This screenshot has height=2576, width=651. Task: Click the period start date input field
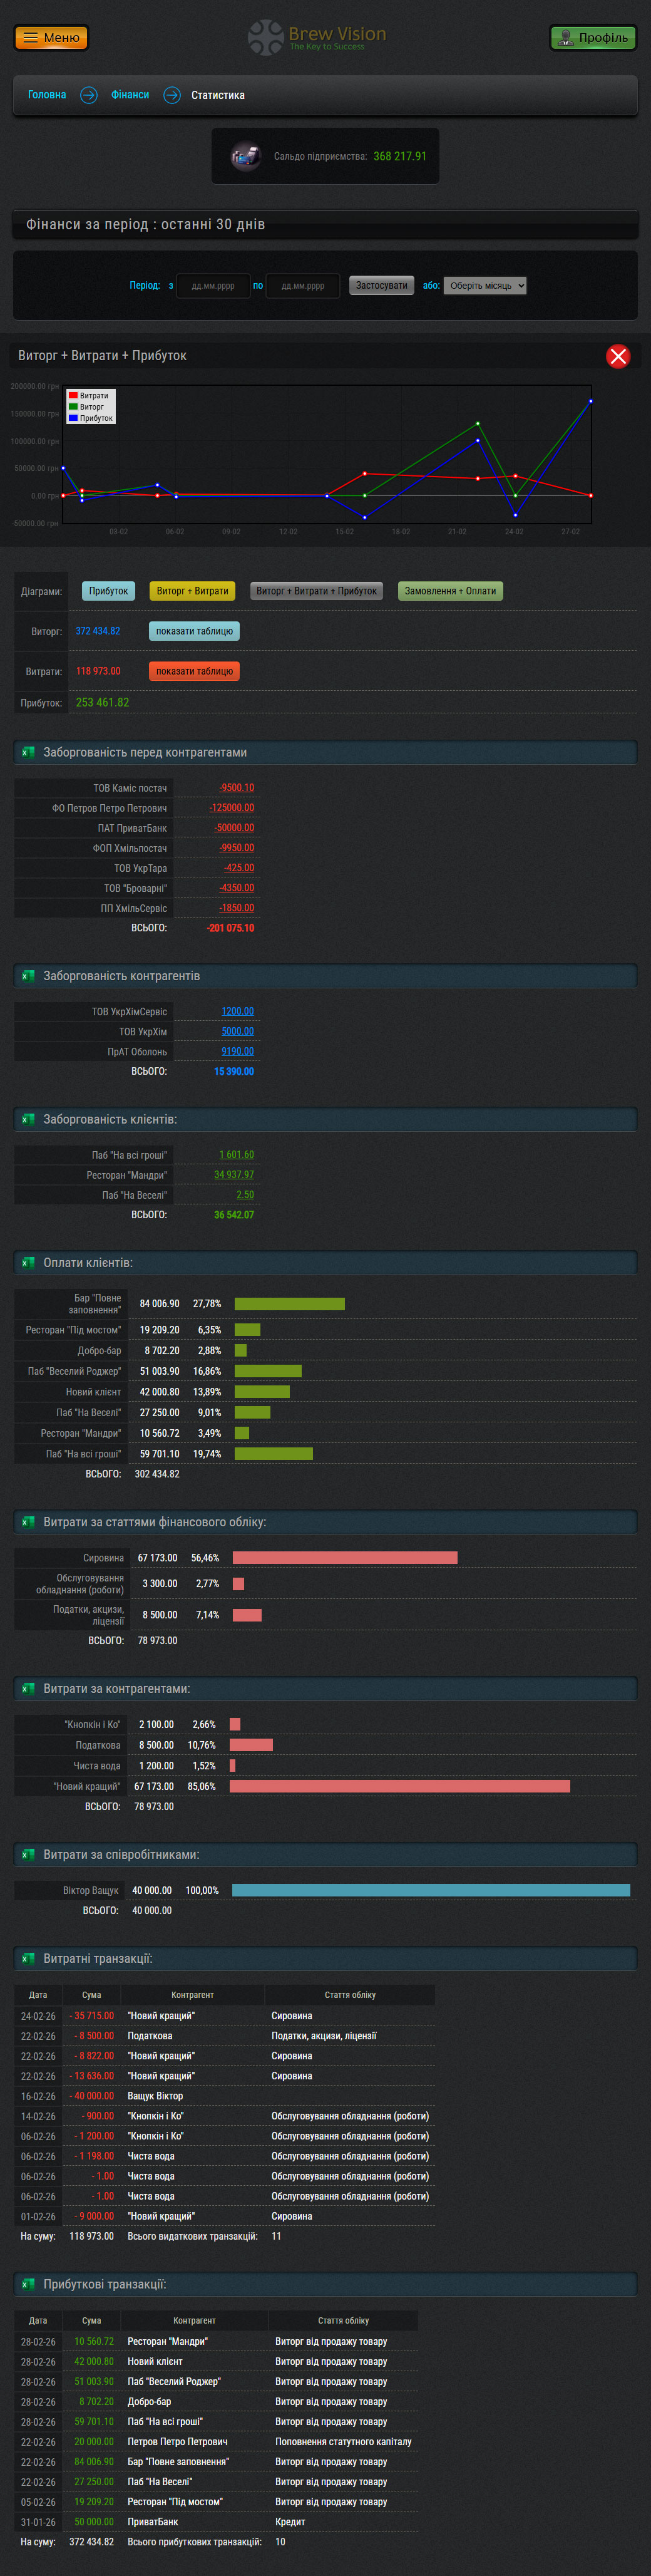coord(213,286)
